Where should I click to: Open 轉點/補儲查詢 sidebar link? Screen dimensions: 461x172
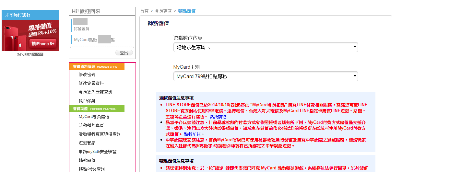coord(92,169)
